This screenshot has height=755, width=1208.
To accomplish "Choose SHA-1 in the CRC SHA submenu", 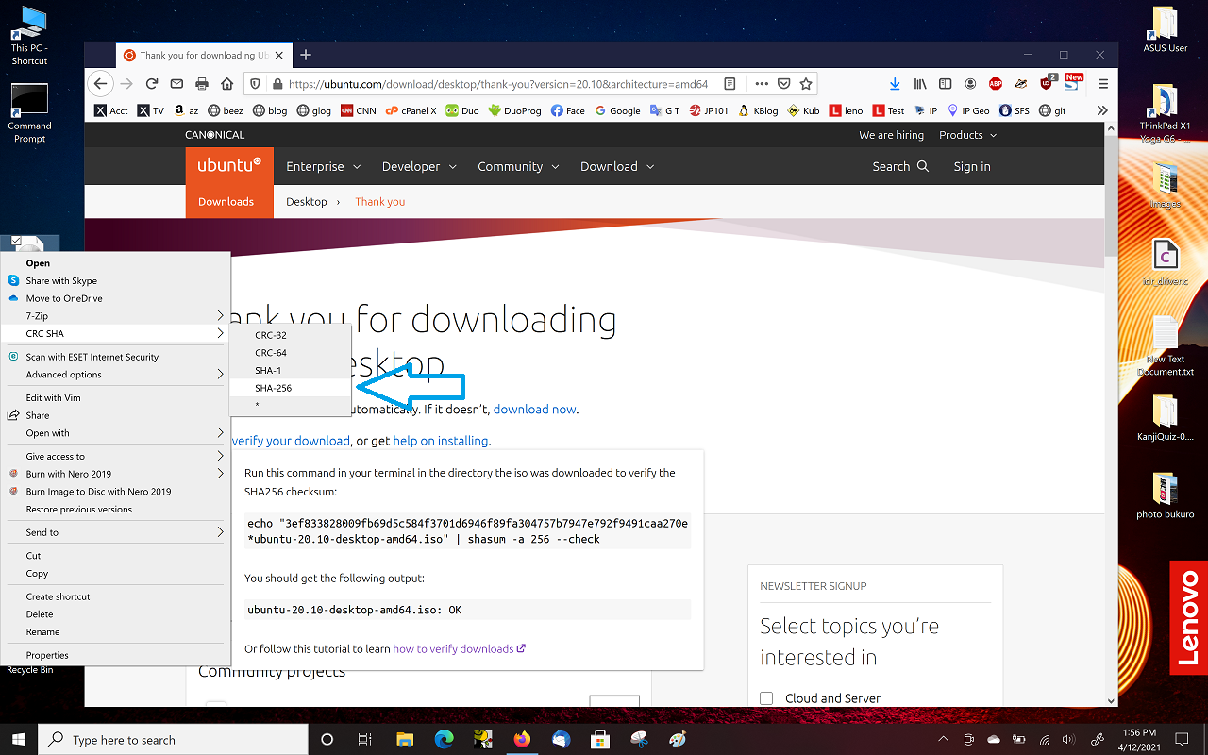I will pyautogui.click(x=291, y=370).
